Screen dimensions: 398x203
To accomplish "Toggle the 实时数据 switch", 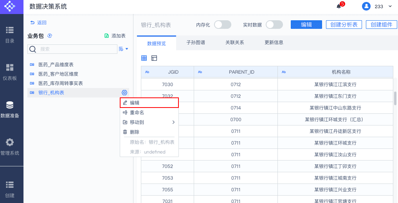I will (x=274, y=25).
